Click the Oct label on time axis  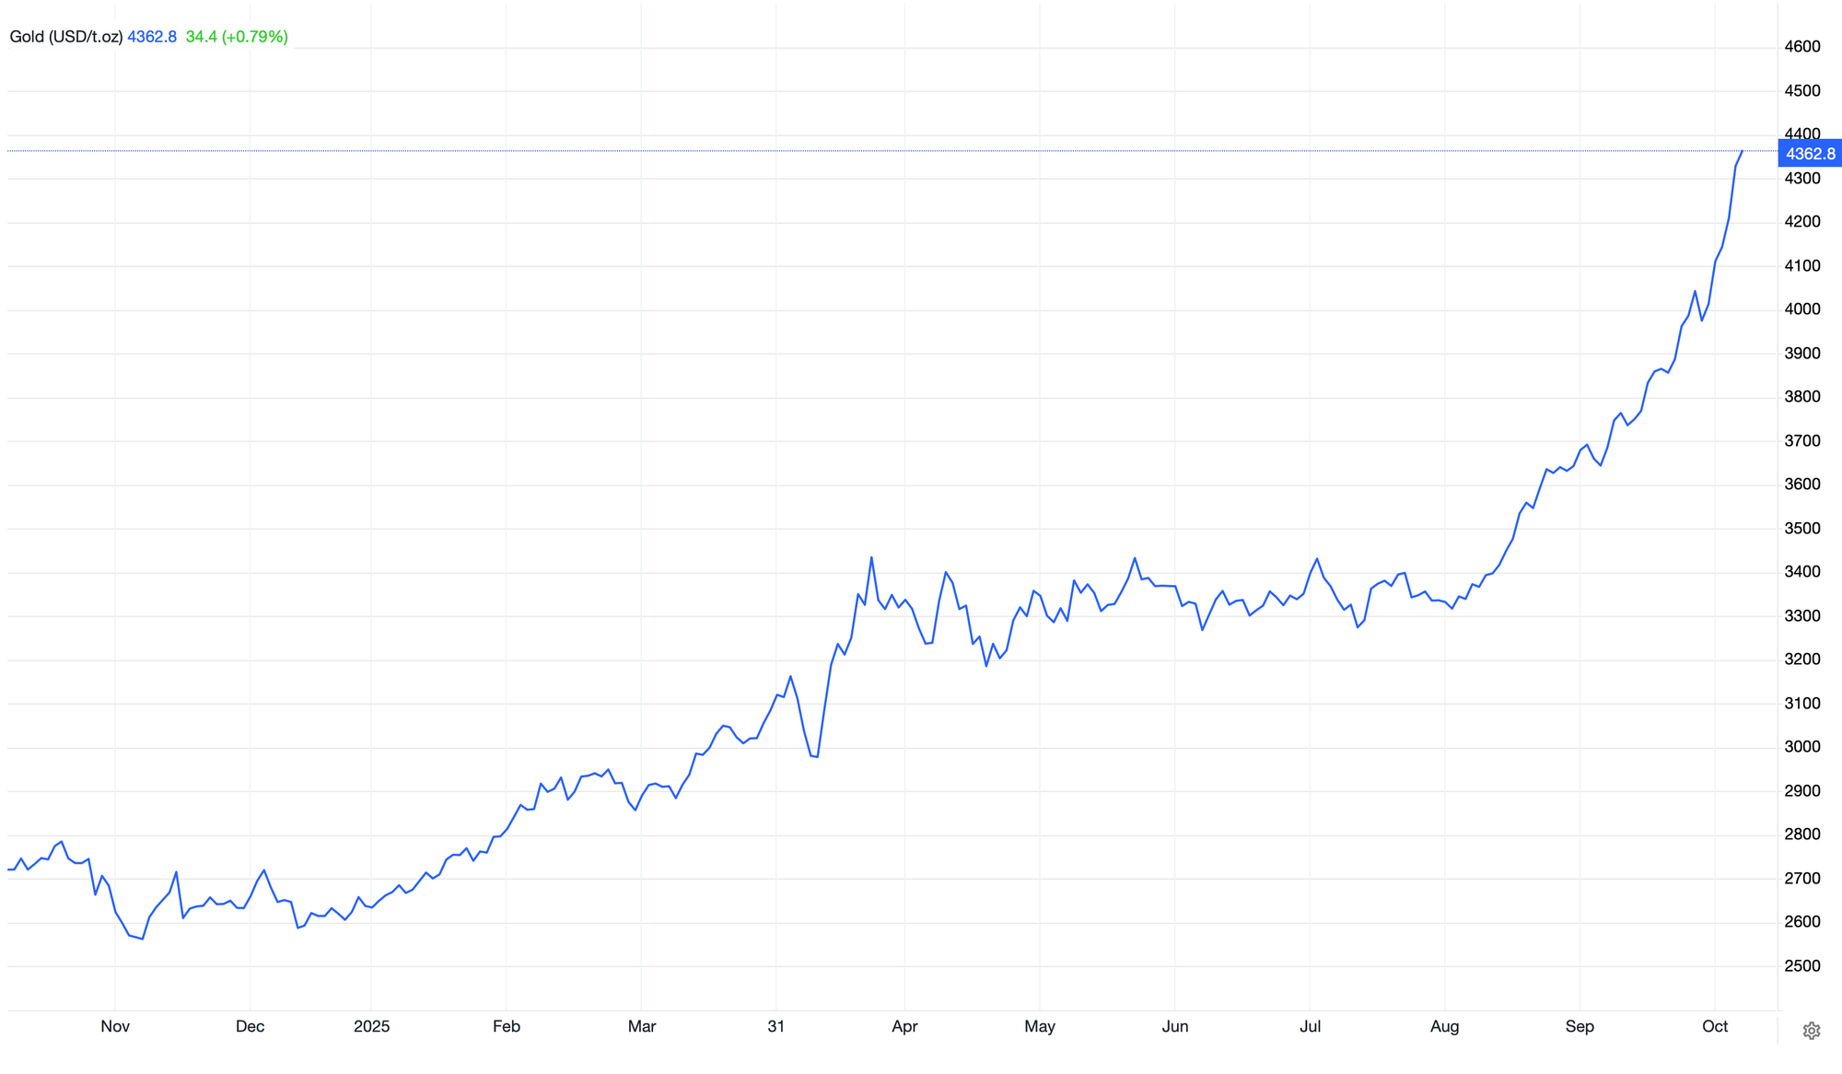(x=1715, y=1026)
